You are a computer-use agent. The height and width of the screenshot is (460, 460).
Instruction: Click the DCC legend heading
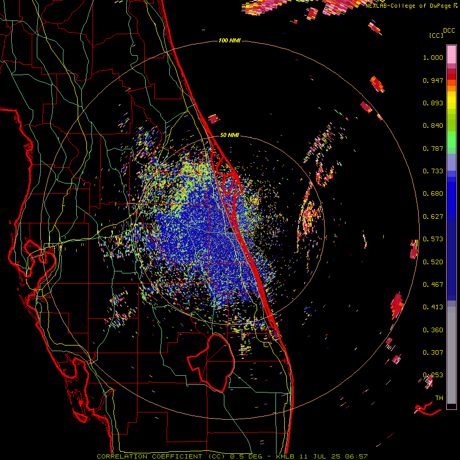click(449, 31)
